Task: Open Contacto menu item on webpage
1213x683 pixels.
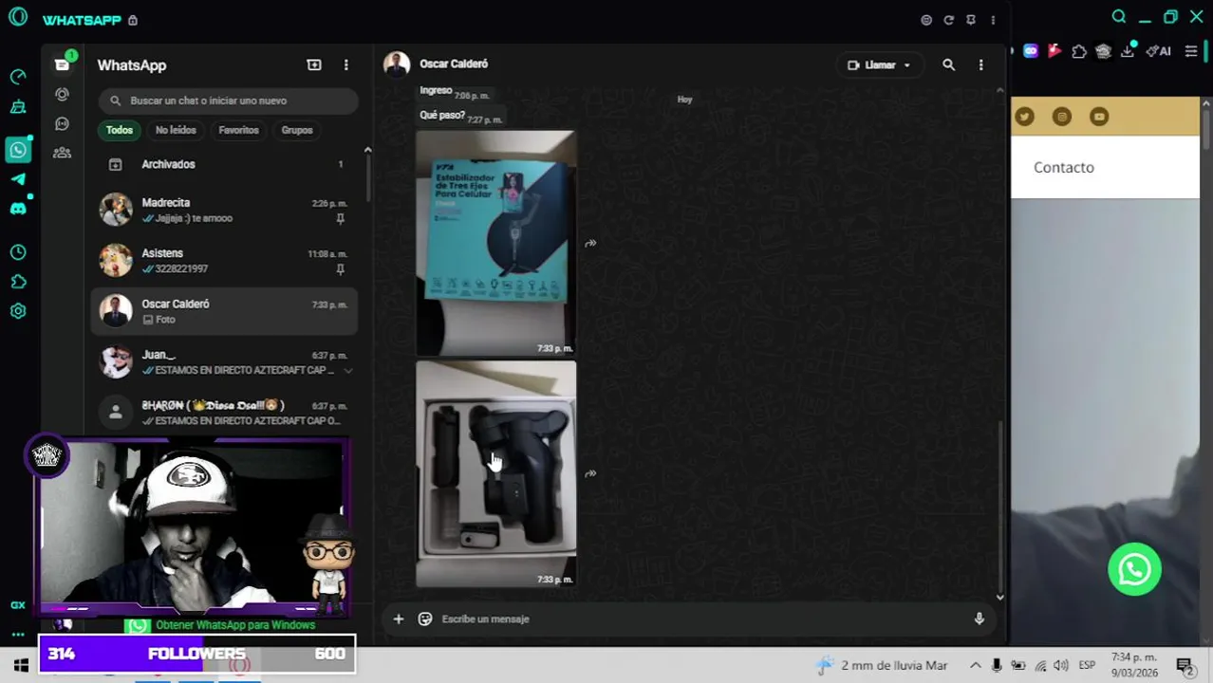Action: click(1063, 167)
